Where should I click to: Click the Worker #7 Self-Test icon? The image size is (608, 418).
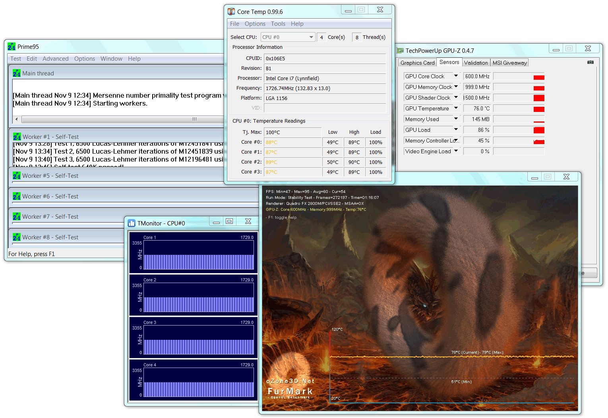tap(17, 217)
